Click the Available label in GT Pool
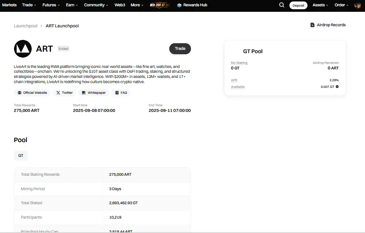365x233 pixels. pyautogui.click(x=238, y=87)
